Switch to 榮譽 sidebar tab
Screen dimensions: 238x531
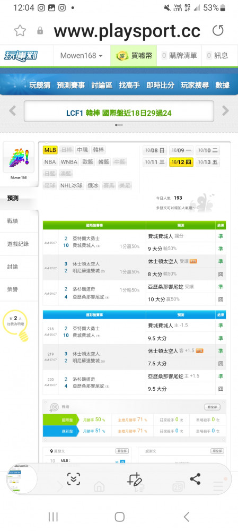19,289
